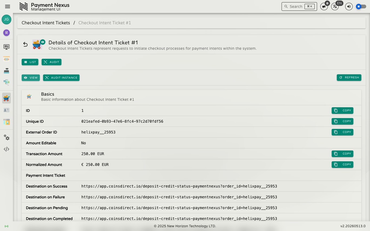This screenshot has height=231, width=370.
Task: Click the AUDIT button
Action: 52,62
